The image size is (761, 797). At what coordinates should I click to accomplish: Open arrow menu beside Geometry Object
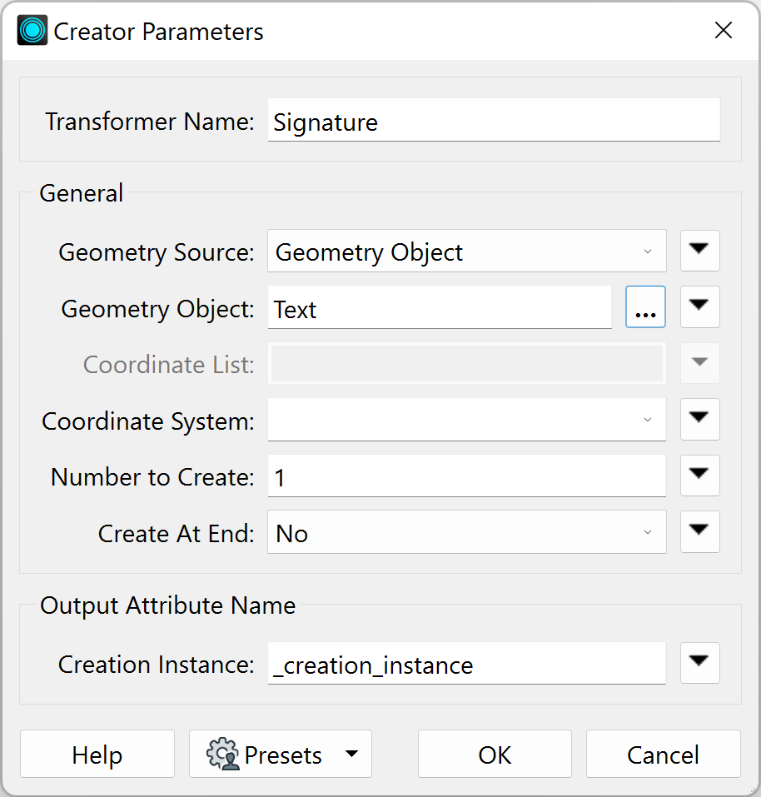699,307
